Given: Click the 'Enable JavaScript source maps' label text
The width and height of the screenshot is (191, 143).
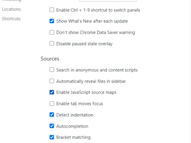Looking at the screenshot, I should 86,92.
